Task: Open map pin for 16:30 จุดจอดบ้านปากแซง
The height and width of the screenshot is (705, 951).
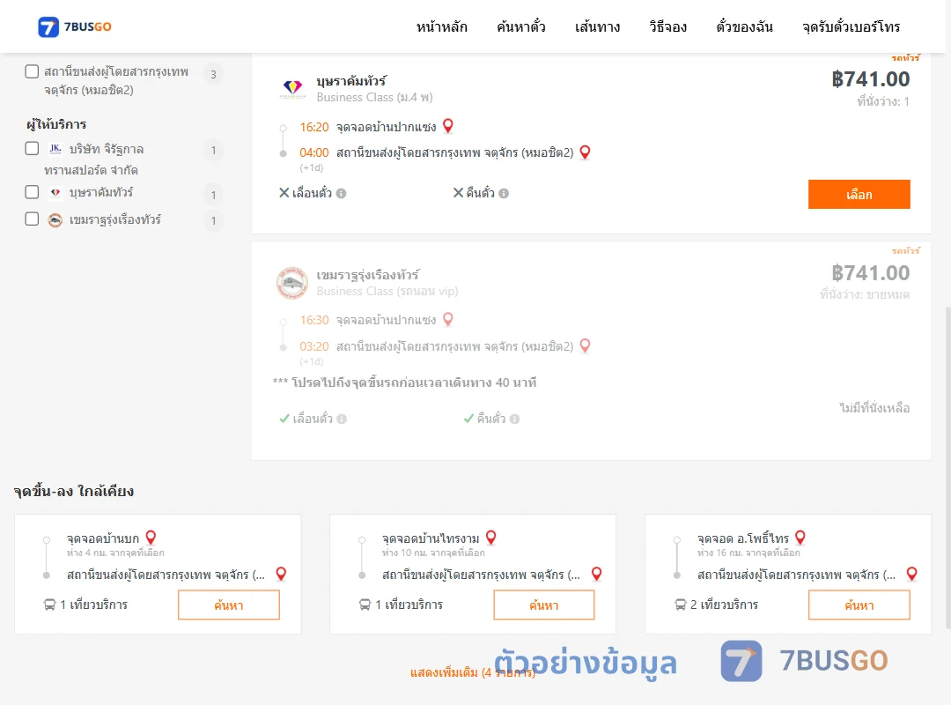Action: tap(448, 319)
